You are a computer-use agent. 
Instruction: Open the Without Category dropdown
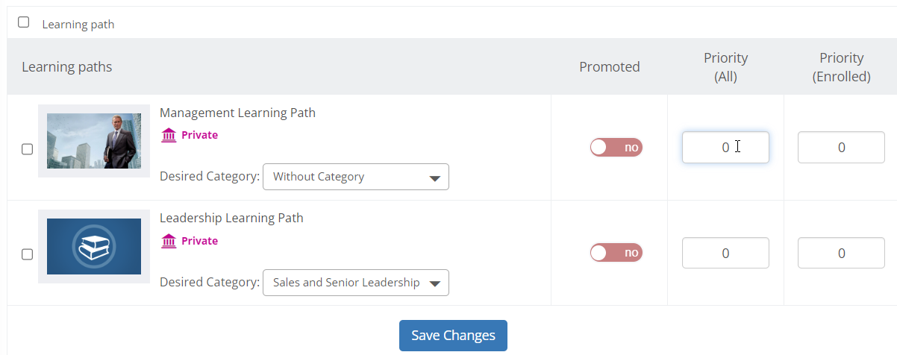point(356,177)
